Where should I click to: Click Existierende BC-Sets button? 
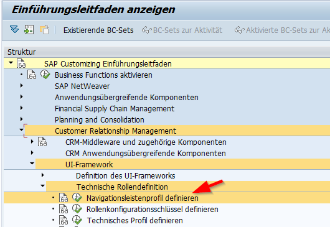coord(98,30)
